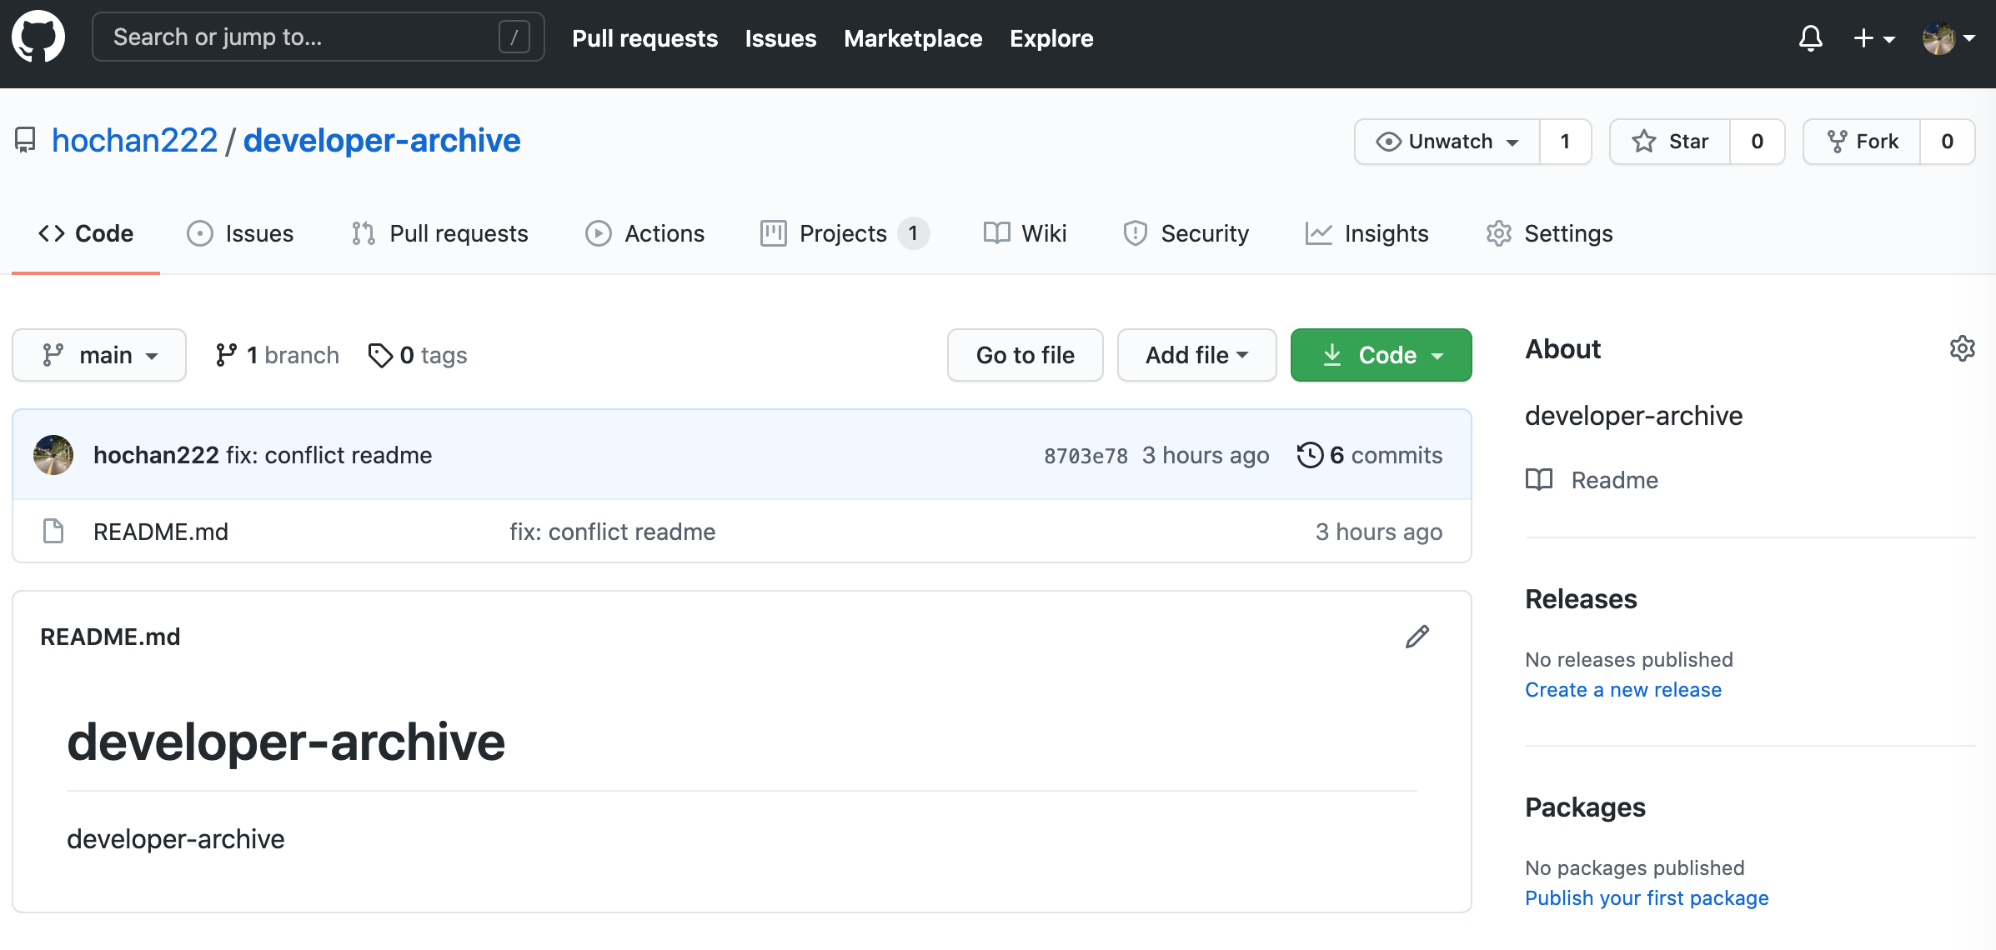Click the commit history clock icon
The width and height of the screenshot is (1996, 950).
[x=1310, y=455]
